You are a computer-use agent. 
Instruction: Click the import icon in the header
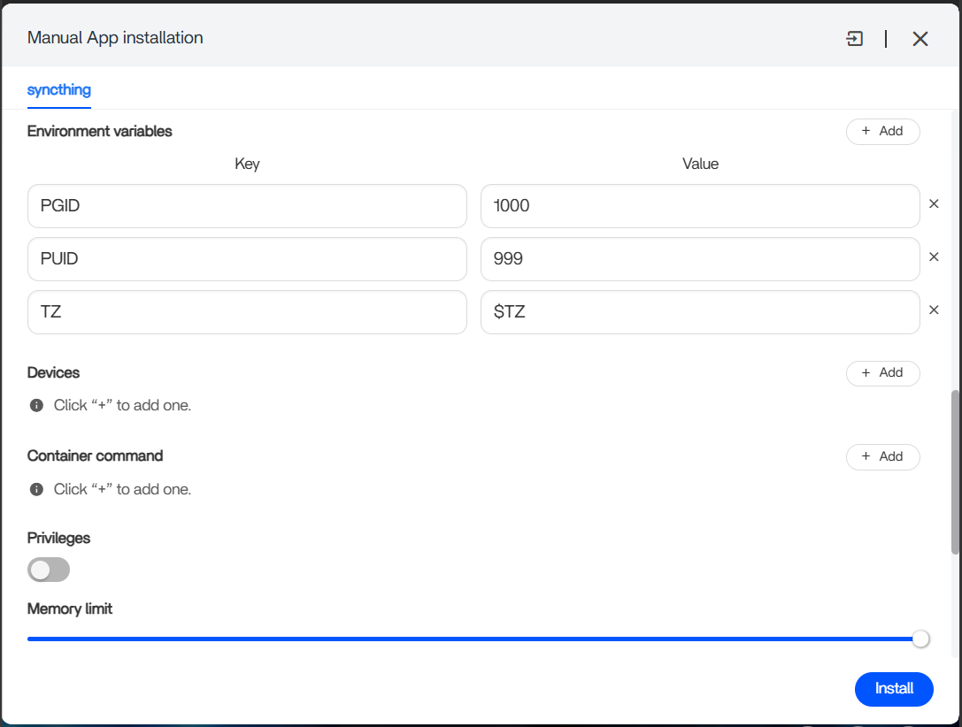click(x=854, y=39)
